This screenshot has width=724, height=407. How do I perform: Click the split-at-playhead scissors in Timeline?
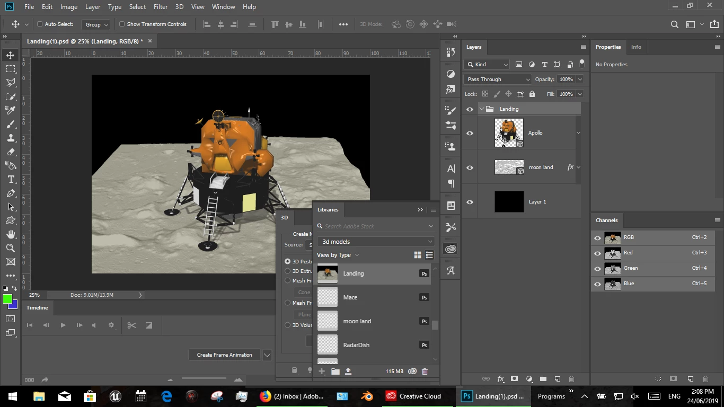pyautogui.click(x=131, y=325)
